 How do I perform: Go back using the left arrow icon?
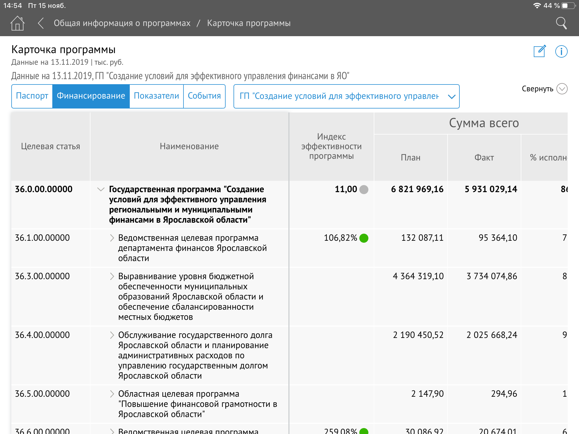41,23
